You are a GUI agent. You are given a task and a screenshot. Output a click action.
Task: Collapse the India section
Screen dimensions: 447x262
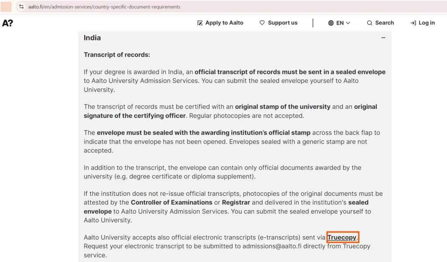coord(383,37)
